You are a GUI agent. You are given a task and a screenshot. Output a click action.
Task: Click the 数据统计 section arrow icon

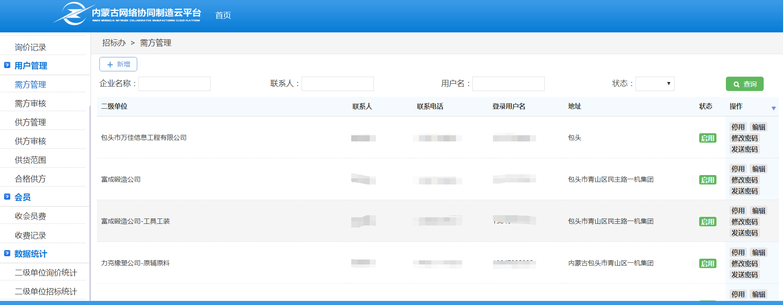click(7, 253)
